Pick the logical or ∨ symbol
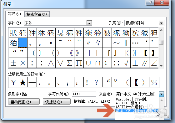This screenshot has width=175, height=123. point(60,63)
